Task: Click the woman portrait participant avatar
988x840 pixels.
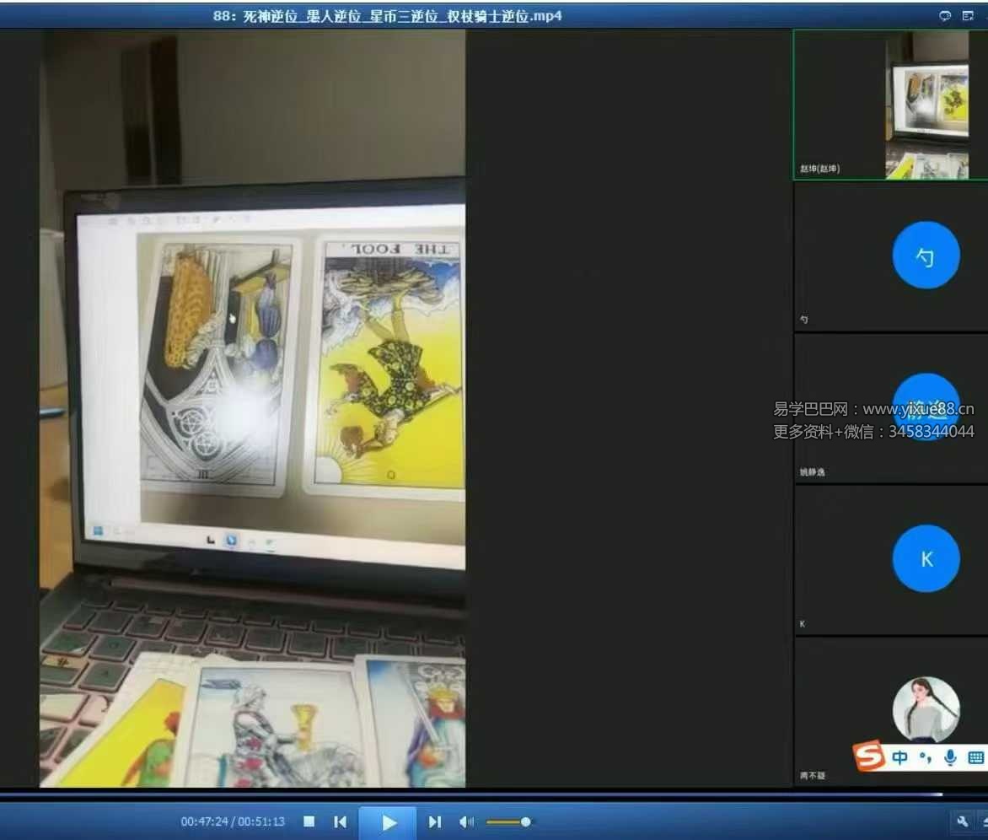Action: click(926, 708)
